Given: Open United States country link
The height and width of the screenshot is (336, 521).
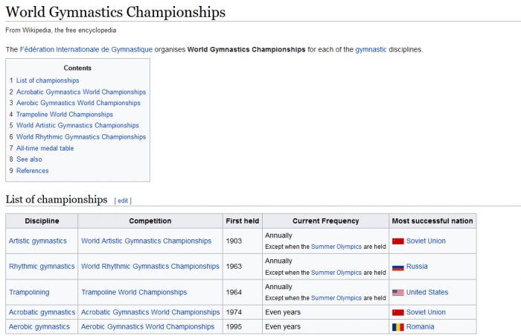Looking at the screenshot, I should point(427,293).
